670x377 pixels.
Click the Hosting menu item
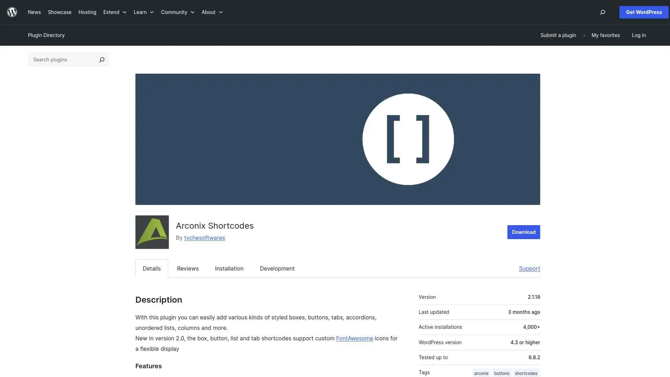pos(87,12)
